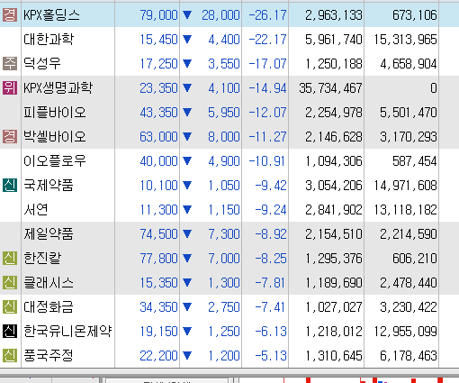Click the 신 badge beside 클래시스

pyautogui.click(x=10, y=282)
